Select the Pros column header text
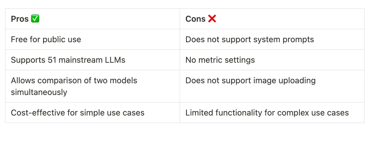The image size is (372, 146). pos(20,19)
